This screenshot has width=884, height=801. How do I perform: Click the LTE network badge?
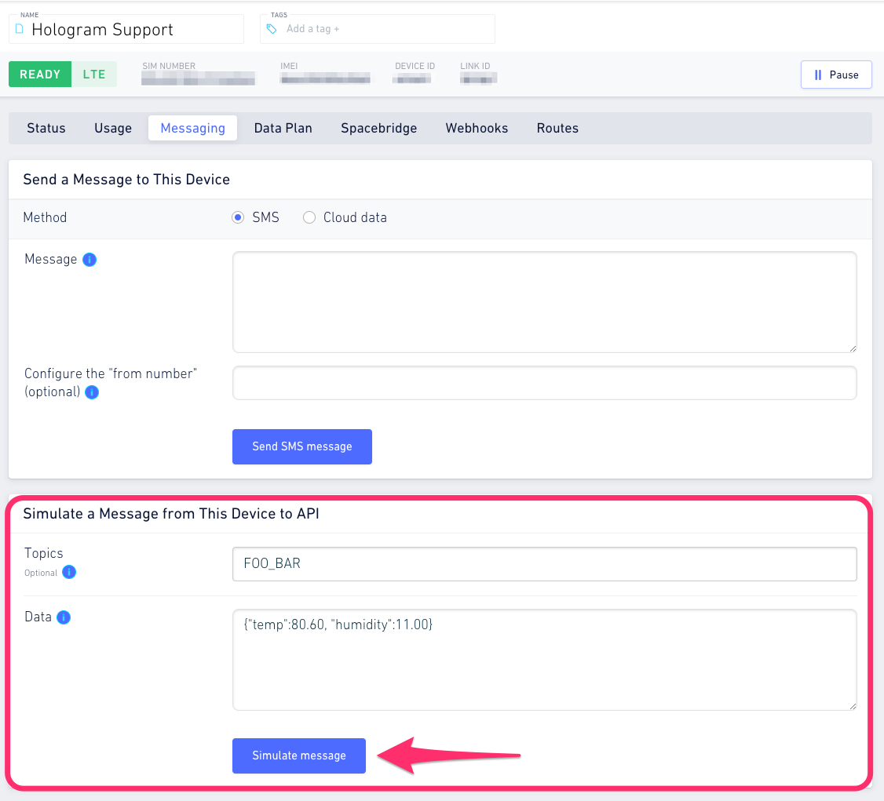tap(94, 75)
